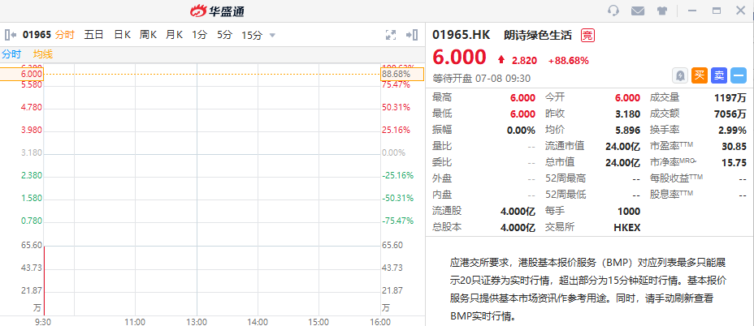Click the large 6.000 current price

pyautogui.click(x=460, y=57)
